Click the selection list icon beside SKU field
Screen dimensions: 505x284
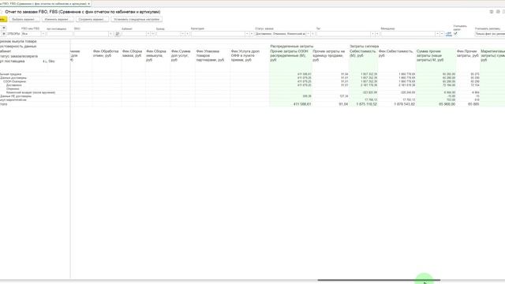(x=118, y=34)
